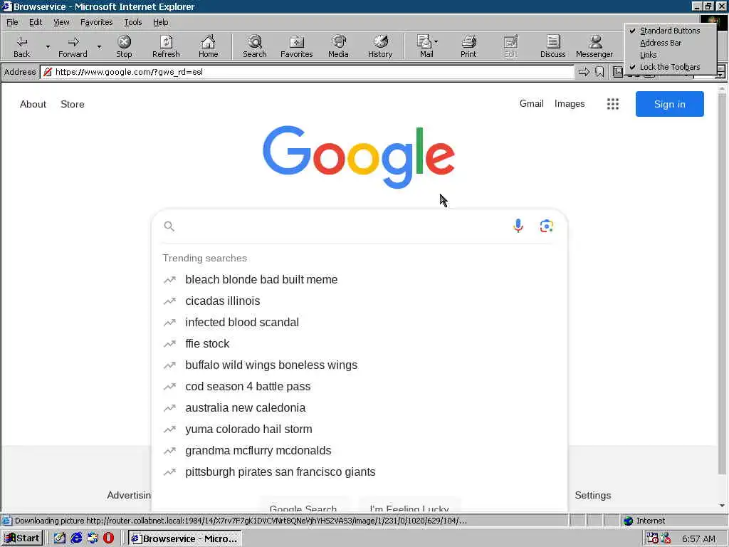The width and height of the screenshot is (729, 547).
Task: Search by image with Google Lens icon
Action: click(546, 226)
